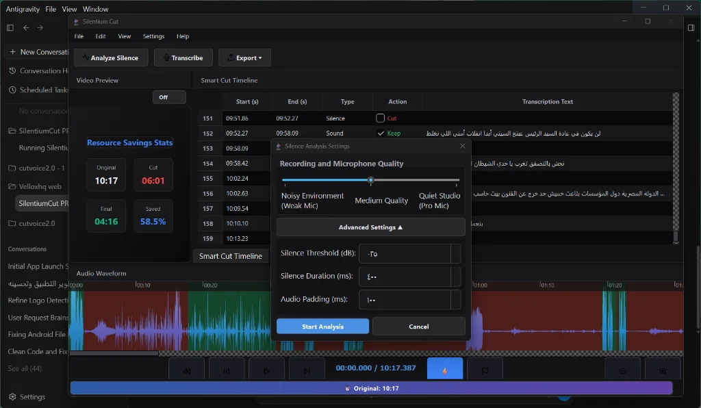Go back with Antigravity back arrow
The height and width of the screenshot is (408, 701).
pos(26,27)
